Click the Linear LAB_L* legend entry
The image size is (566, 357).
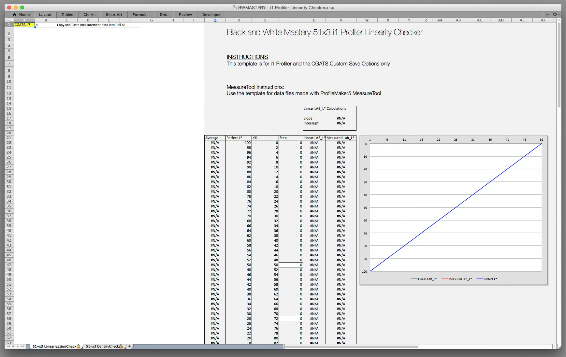coord(424,279)
